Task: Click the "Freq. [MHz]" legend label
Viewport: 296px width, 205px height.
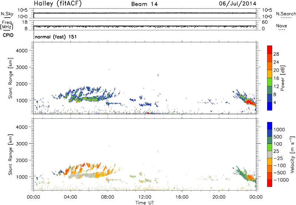Action: [7, 25]
